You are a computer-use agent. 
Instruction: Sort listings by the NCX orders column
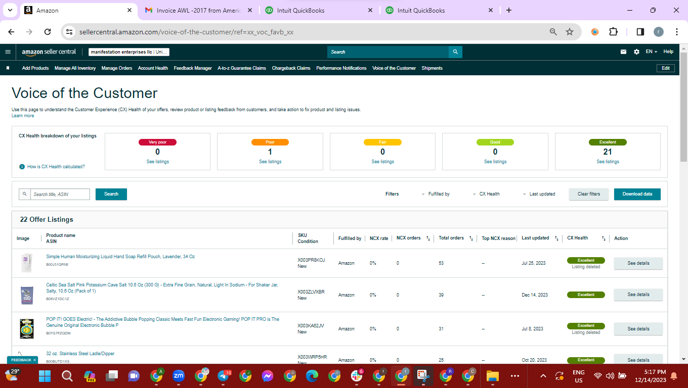point(428,238)
